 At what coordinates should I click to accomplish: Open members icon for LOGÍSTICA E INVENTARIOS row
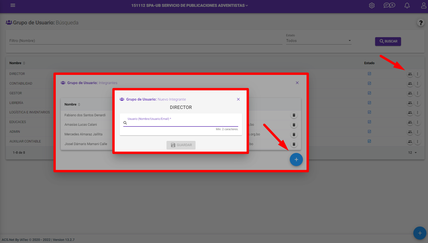click(410, 113)
